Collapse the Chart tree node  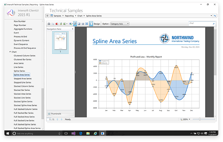(10, 52)
